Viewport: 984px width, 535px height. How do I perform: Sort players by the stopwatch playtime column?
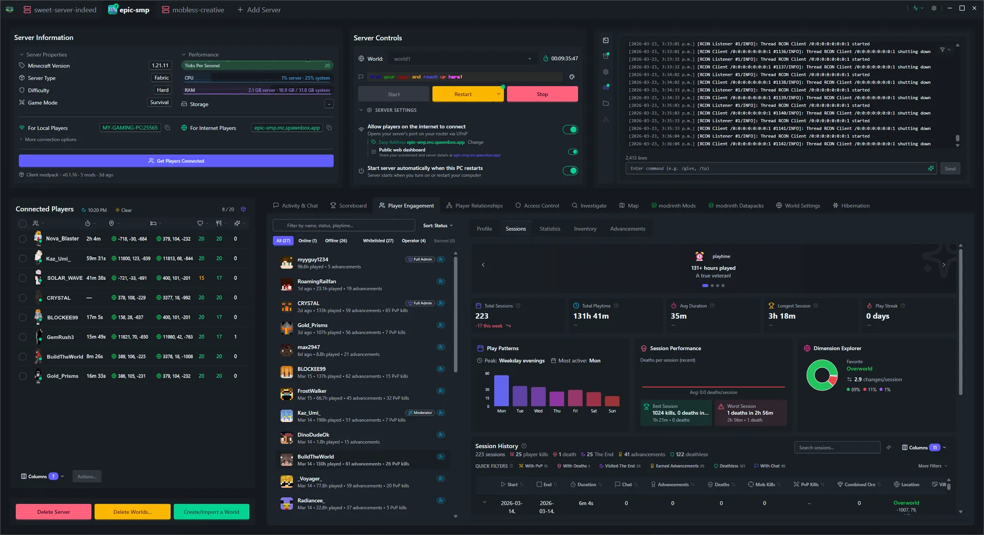click(x=88, y=223)
